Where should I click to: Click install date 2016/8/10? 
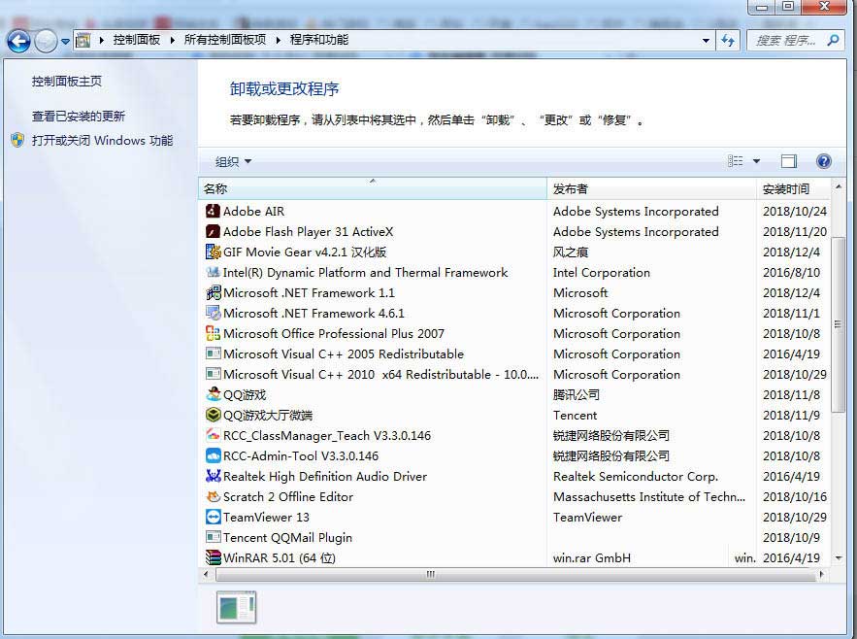(791, 273)
